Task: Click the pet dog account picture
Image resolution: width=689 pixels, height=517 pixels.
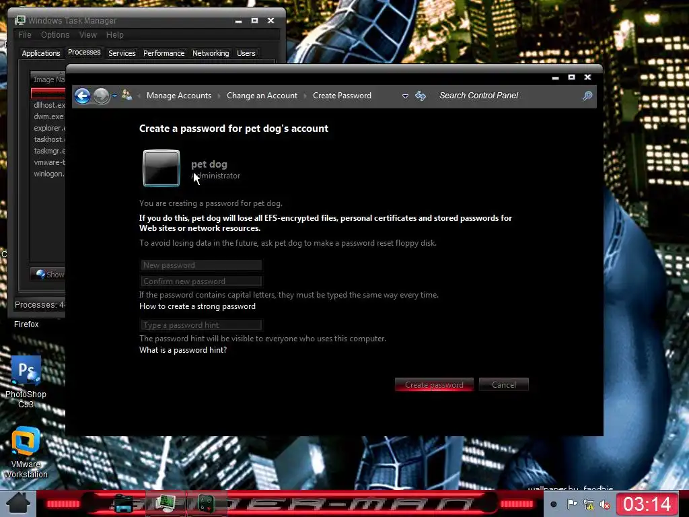Action: 161,168
